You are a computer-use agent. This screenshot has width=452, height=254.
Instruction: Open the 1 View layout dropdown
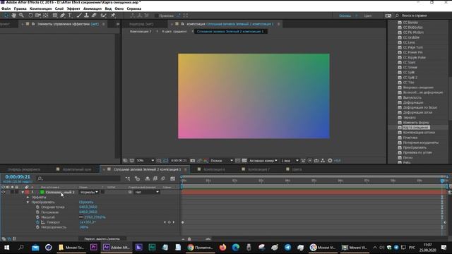click(290, 160)
